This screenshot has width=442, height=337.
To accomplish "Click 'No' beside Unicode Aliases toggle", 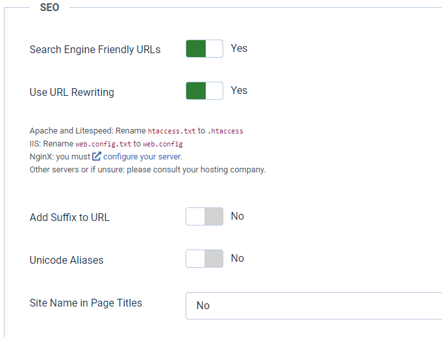I will 238,259.
